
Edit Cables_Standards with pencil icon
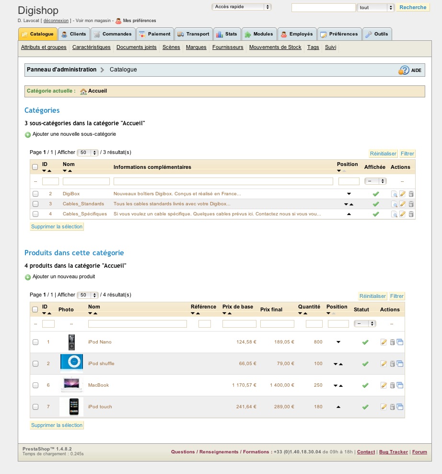402,204
